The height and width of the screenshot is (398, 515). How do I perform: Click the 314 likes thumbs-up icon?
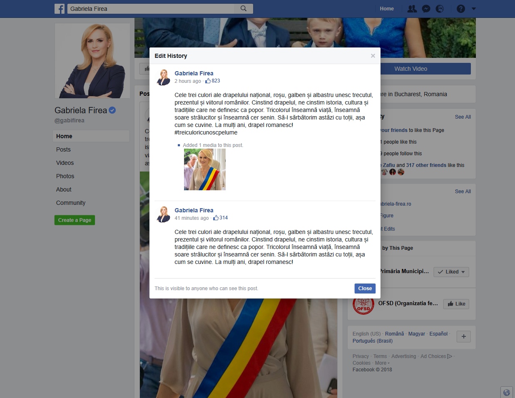[x=216, y=218]
